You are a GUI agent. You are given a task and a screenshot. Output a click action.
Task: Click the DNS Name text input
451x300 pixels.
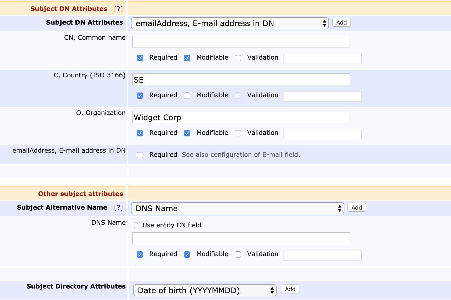(241, 239)
